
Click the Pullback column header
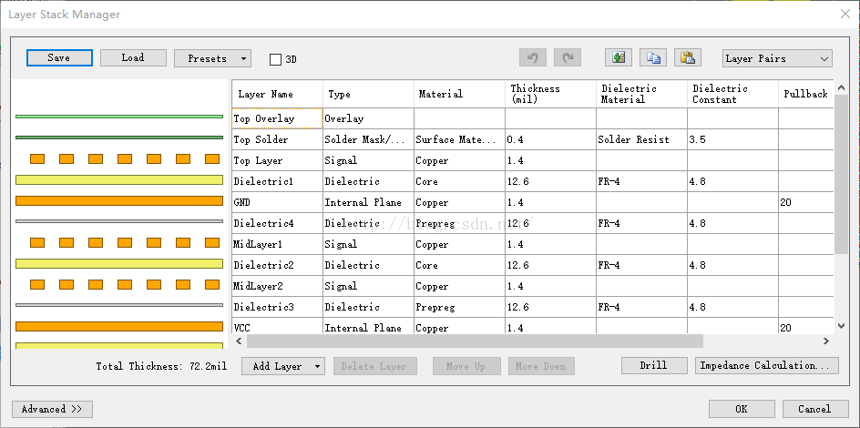805,94
